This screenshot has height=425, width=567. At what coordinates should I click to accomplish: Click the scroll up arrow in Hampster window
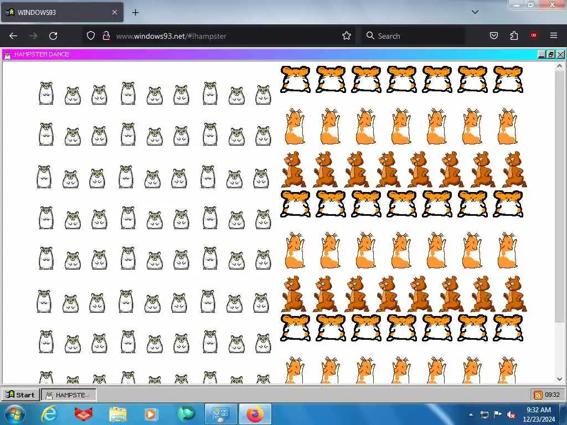559,66
